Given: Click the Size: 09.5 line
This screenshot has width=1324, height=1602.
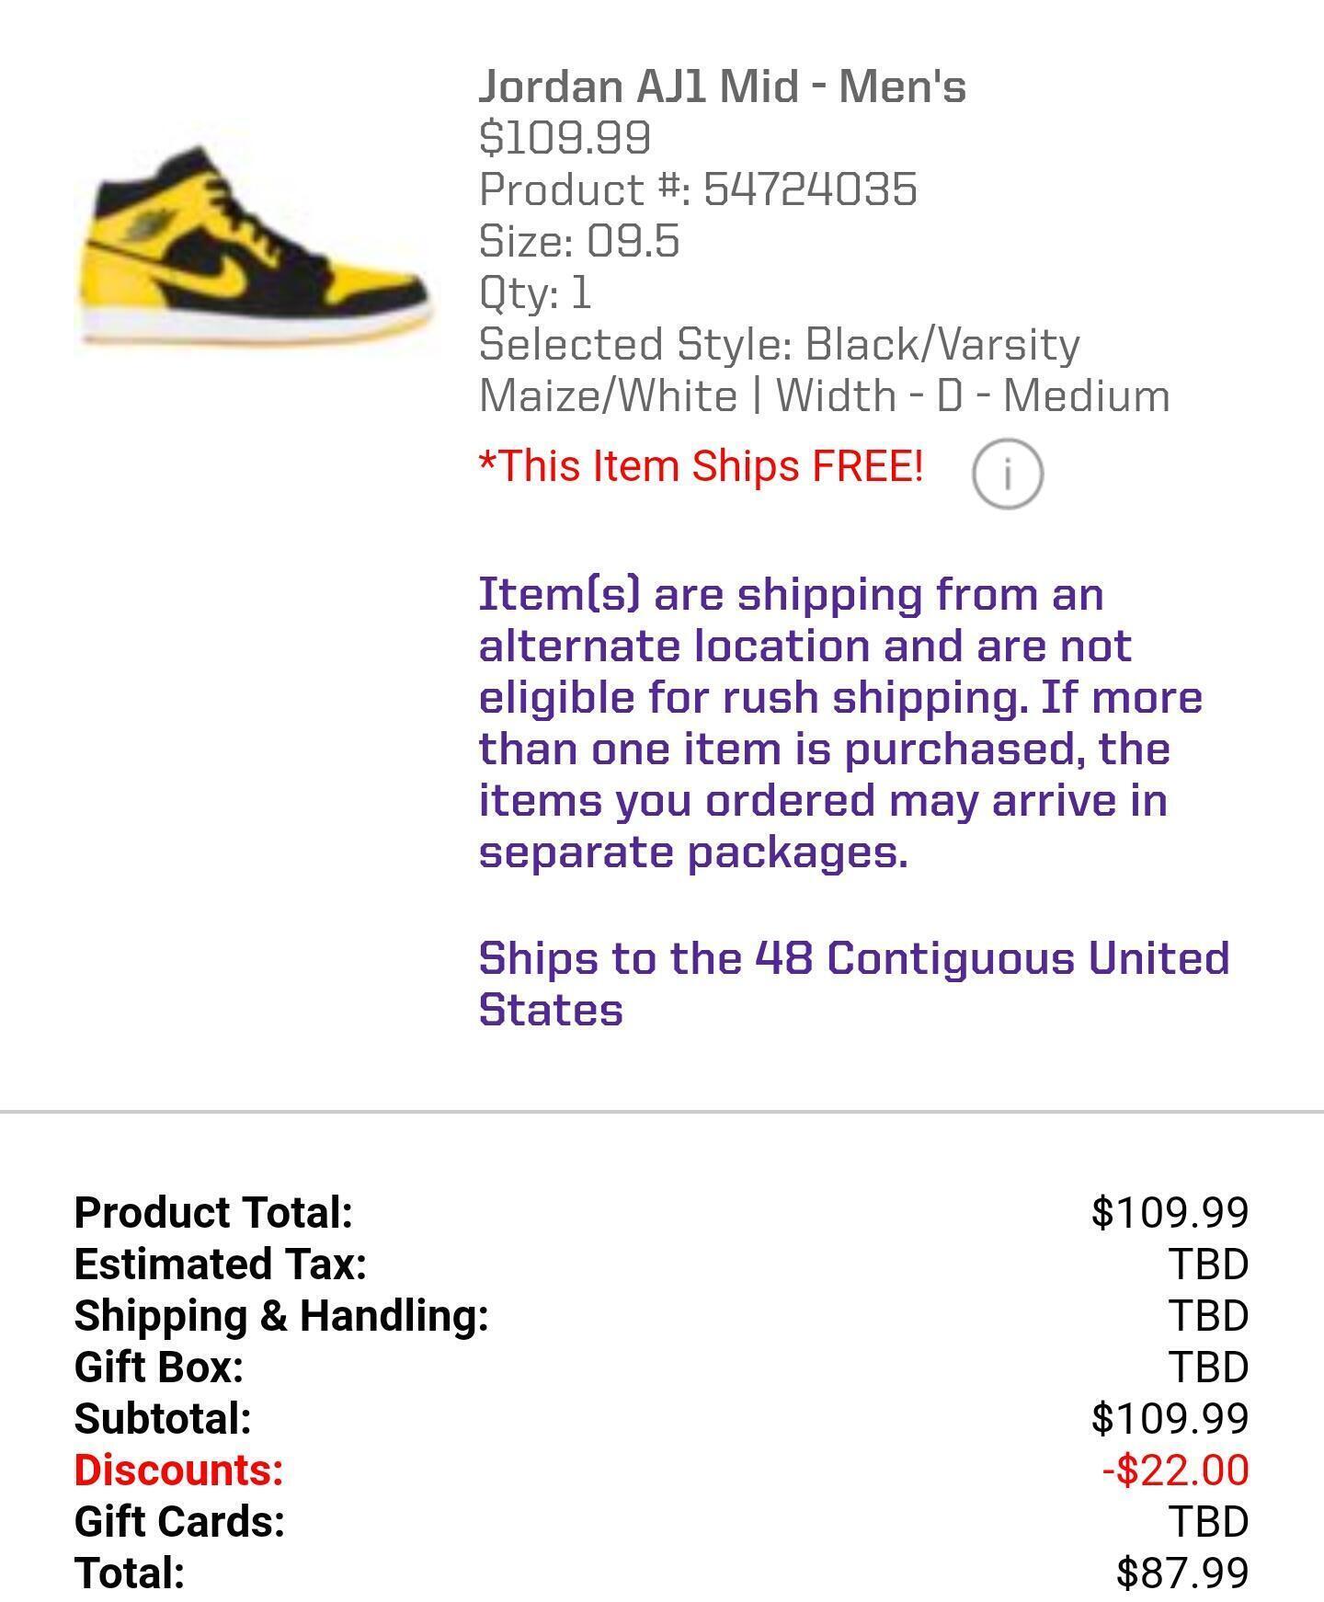Looking at the screenshot, I should click(x=579, y=241).
